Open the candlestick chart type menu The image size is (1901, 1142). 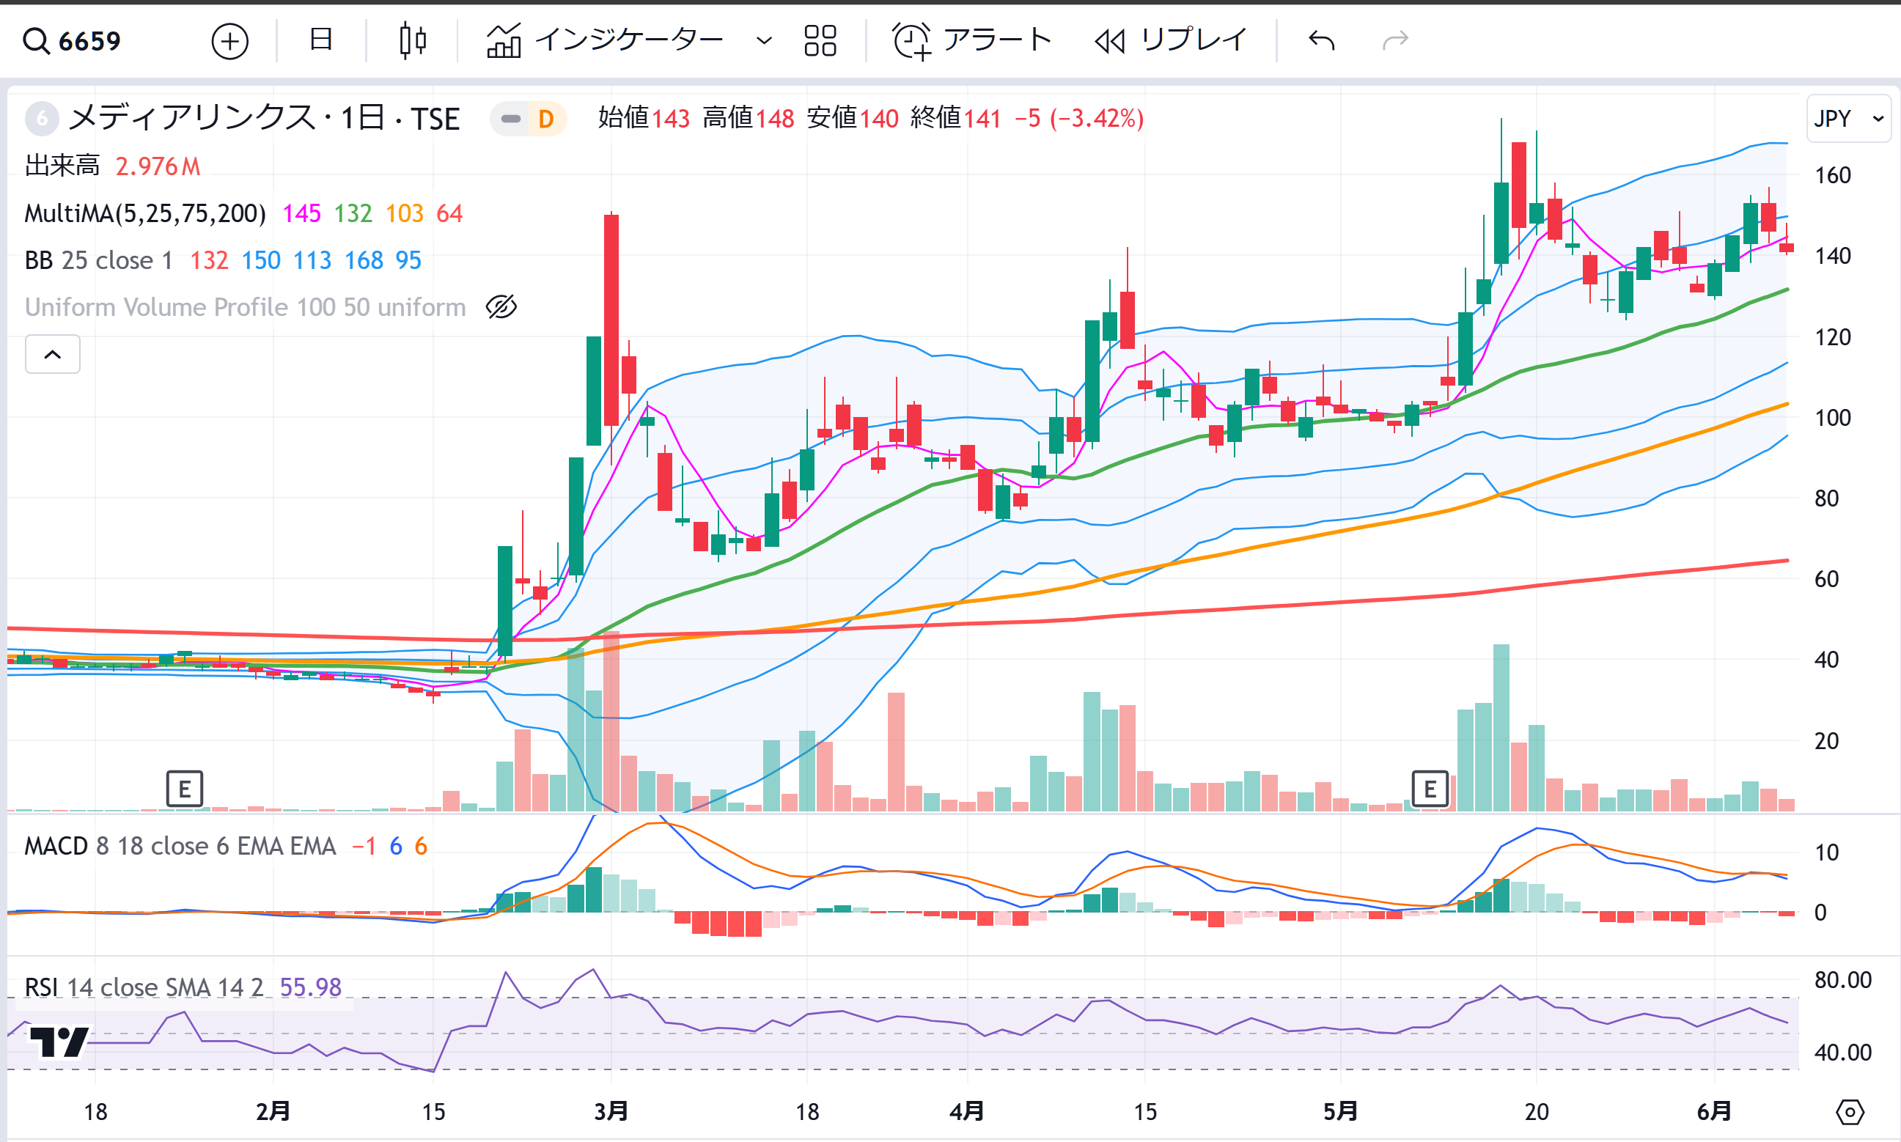point(413,40)
